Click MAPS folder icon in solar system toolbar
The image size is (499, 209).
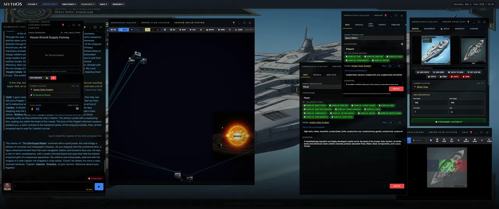pos(210,30)
